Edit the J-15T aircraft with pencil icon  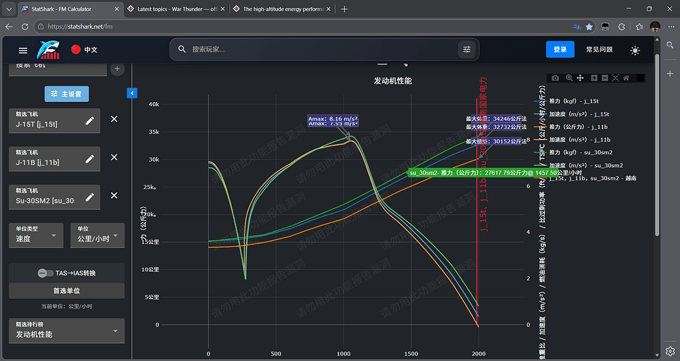pyautogui.click(x=90, y=120)
